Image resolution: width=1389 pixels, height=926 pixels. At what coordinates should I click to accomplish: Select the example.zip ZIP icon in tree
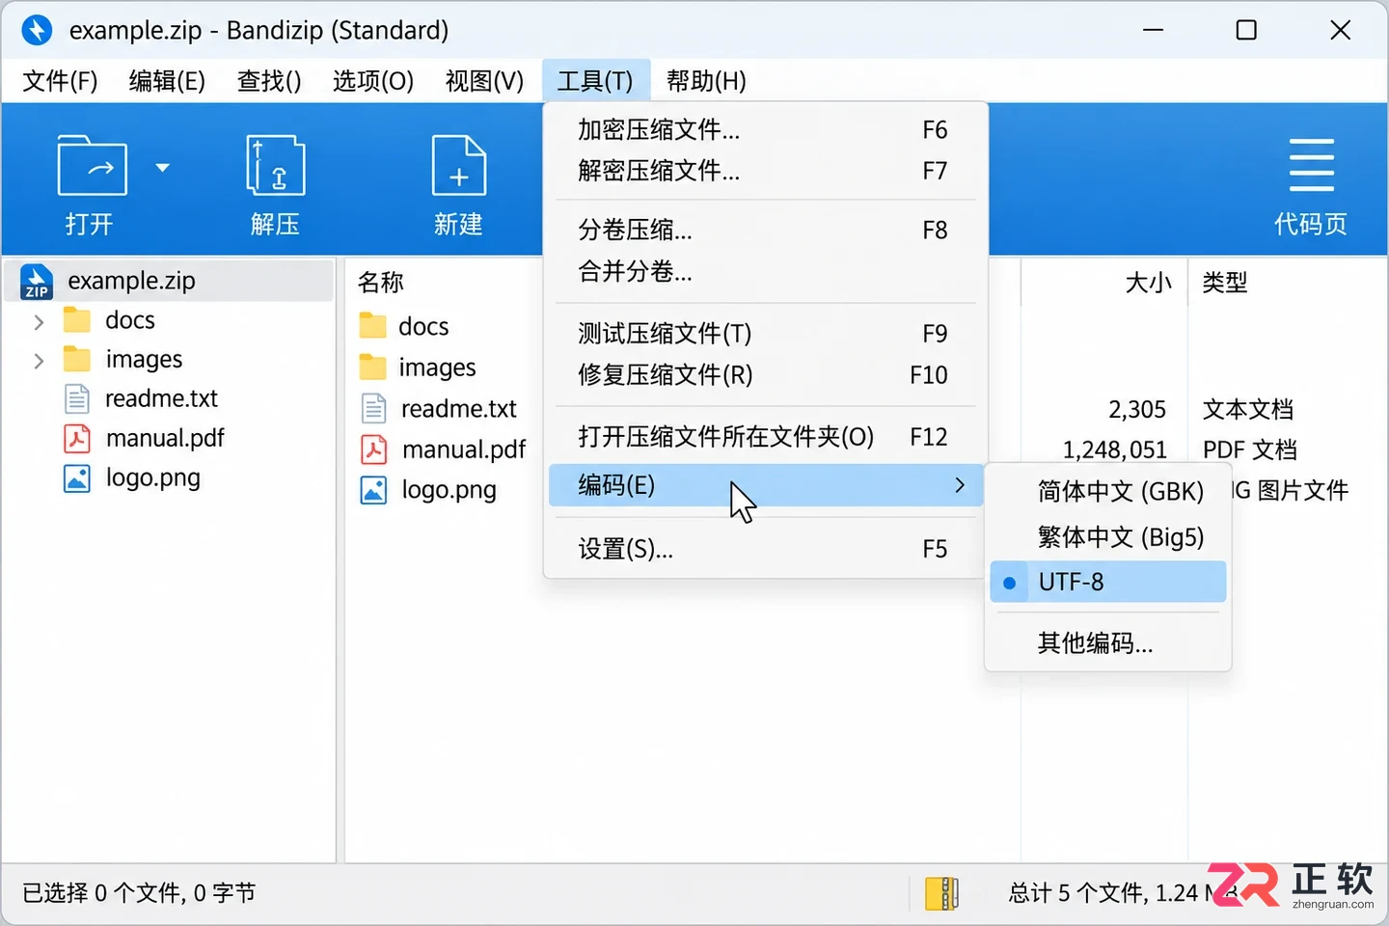tap(37, 282)
